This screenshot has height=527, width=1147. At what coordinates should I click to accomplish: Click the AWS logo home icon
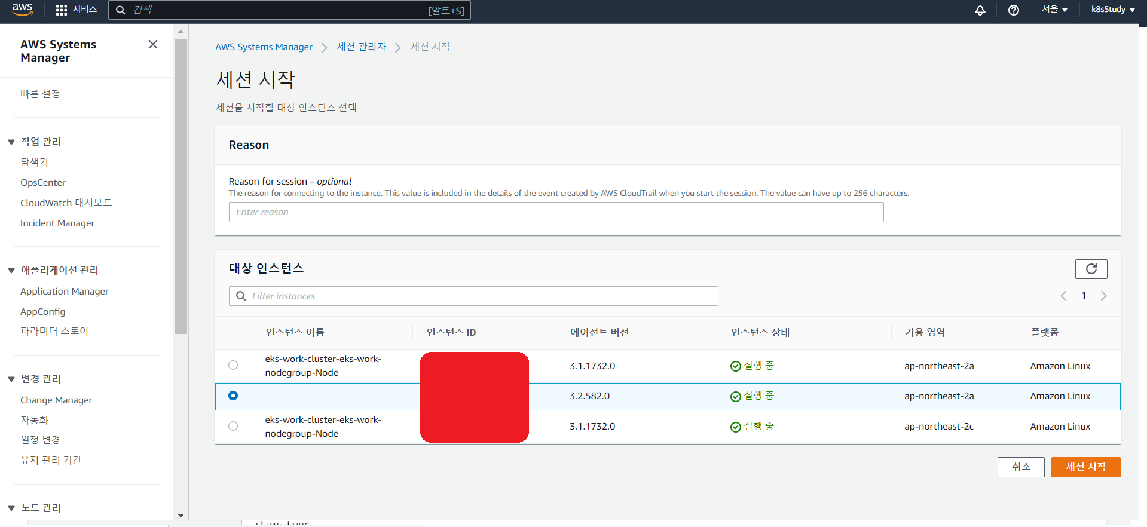pyautogui.click(x=22, y=10)
